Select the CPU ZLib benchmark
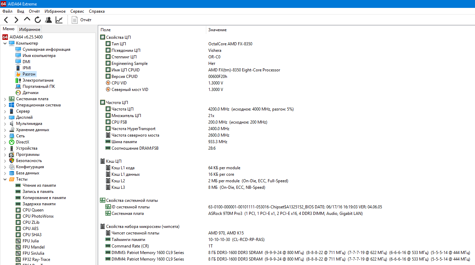This screenshot has height=265, width=475. [31, 222]
